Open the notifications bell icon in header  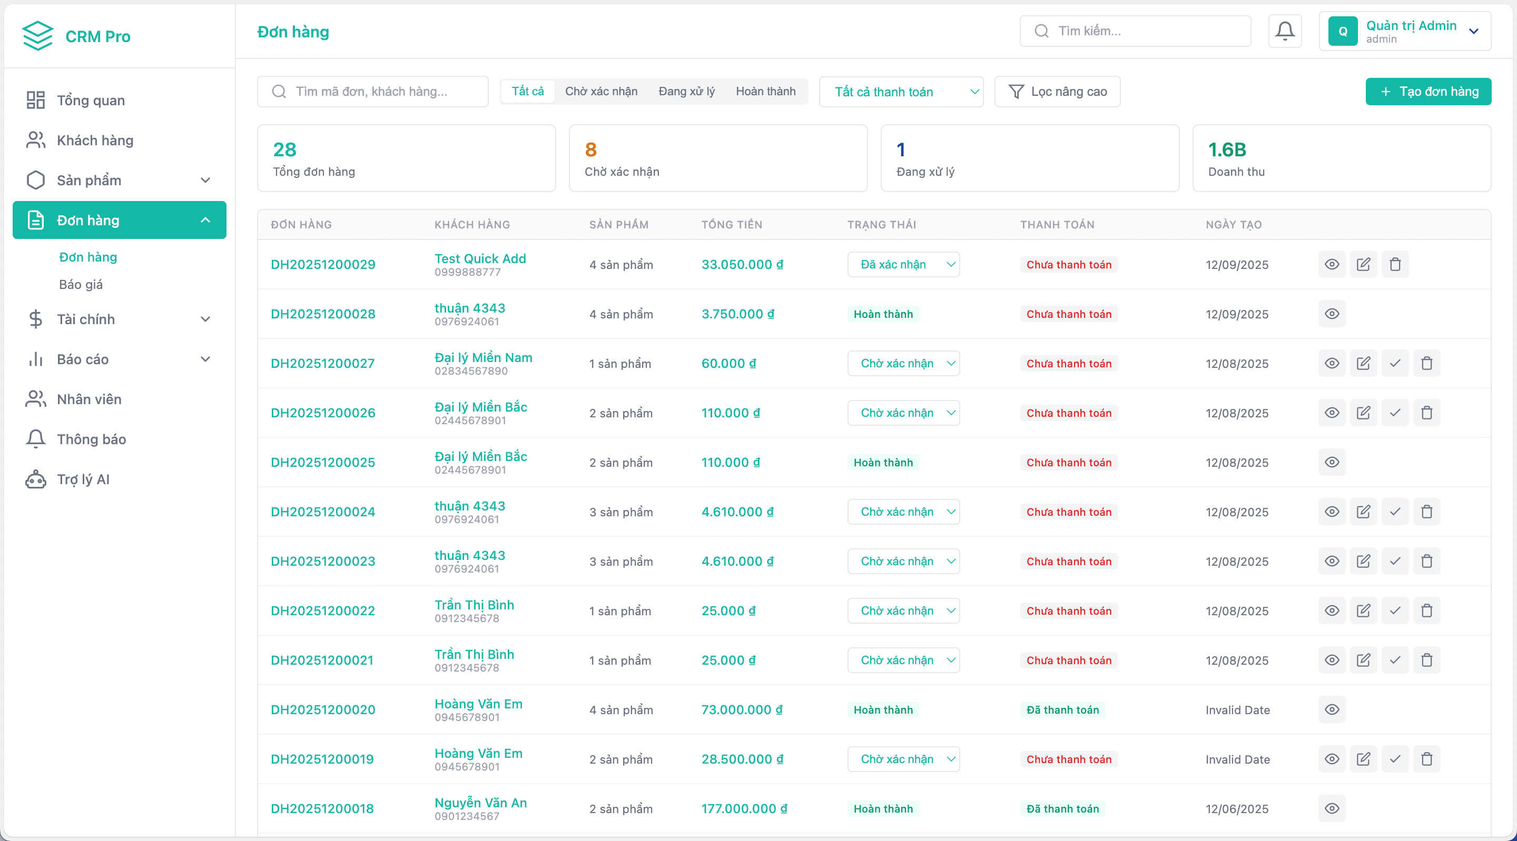pyautogui.click(x=1284, y=31)
